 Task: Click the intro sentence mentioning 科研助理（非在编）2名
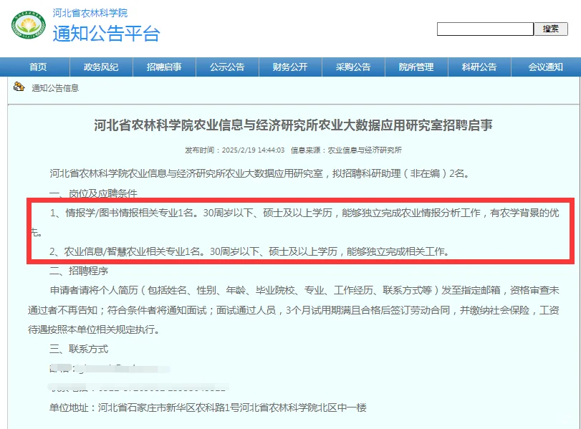pos(260,173)
